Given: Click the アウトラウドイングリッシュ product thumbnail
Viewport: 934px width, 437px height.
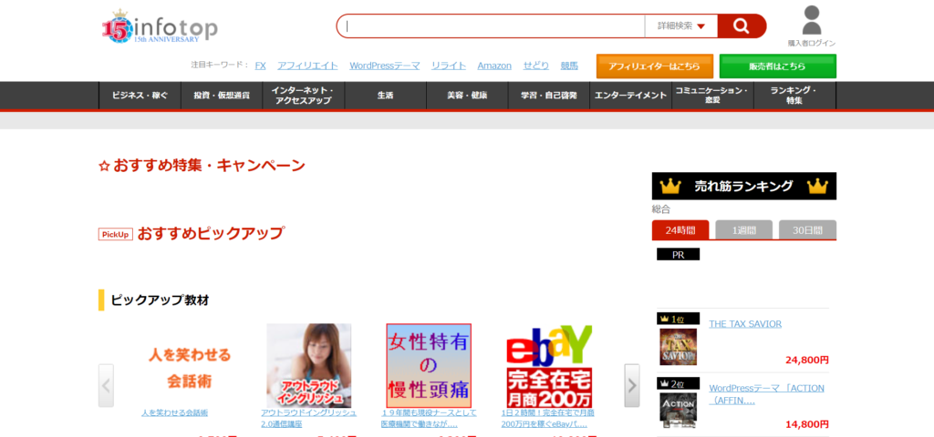Looking at the screenshot, I should pos(308,365).
